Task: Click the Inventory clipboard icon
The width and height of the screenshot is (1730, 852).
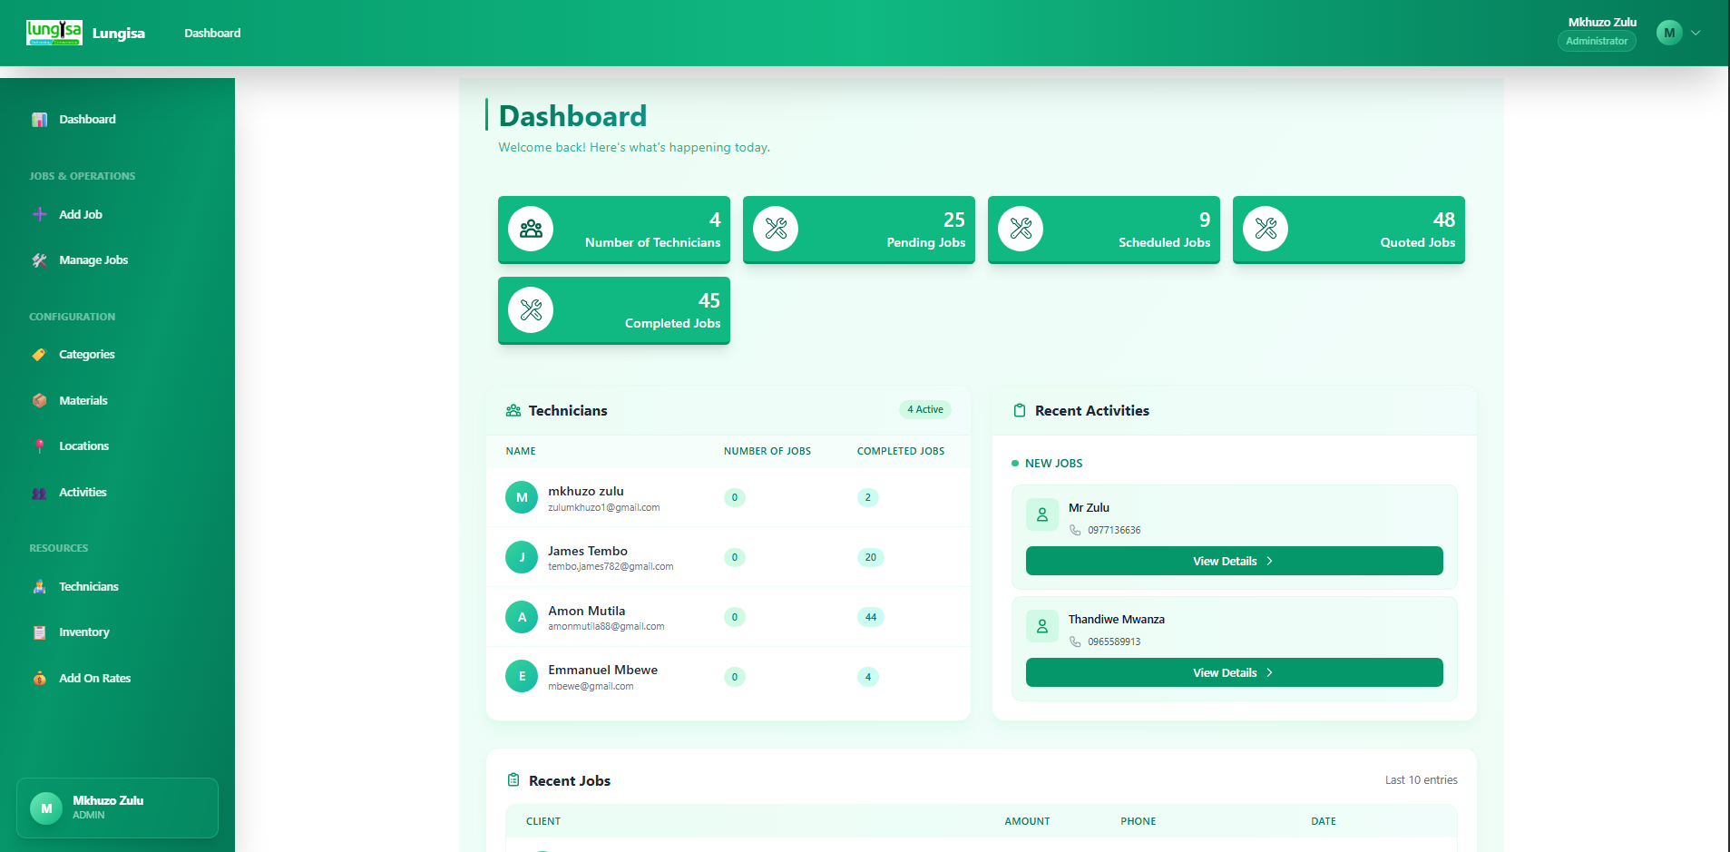Action: click(x=40, y=632)
